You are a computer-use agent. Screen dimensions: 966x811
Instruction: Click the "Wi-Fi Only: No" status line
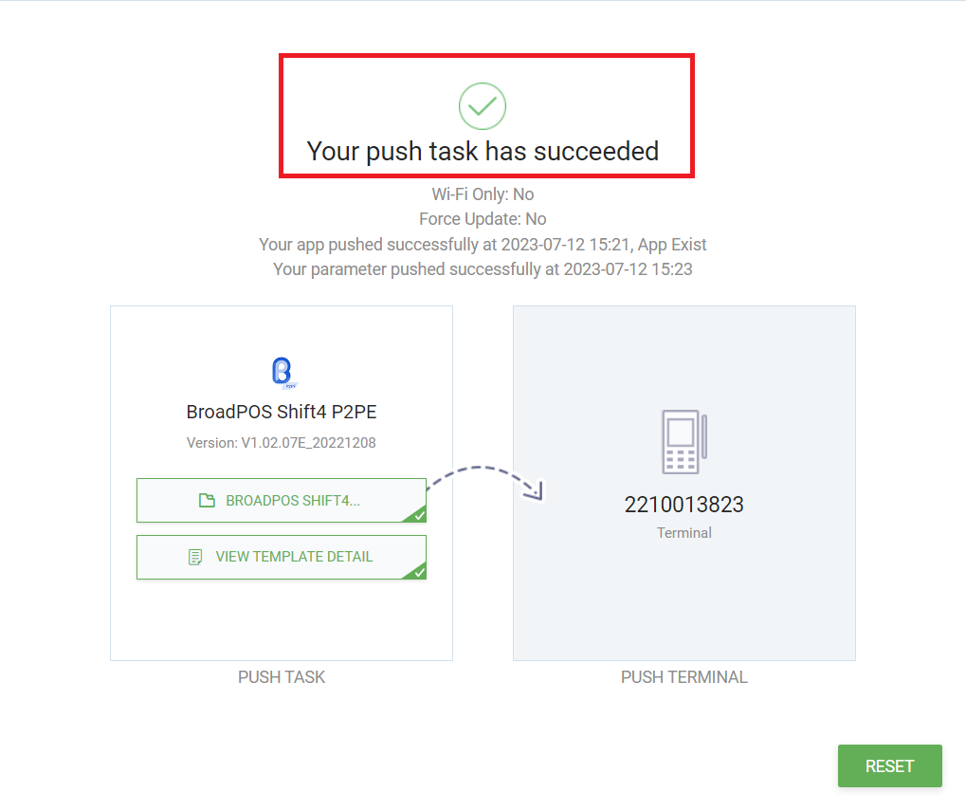pos(483,194)
